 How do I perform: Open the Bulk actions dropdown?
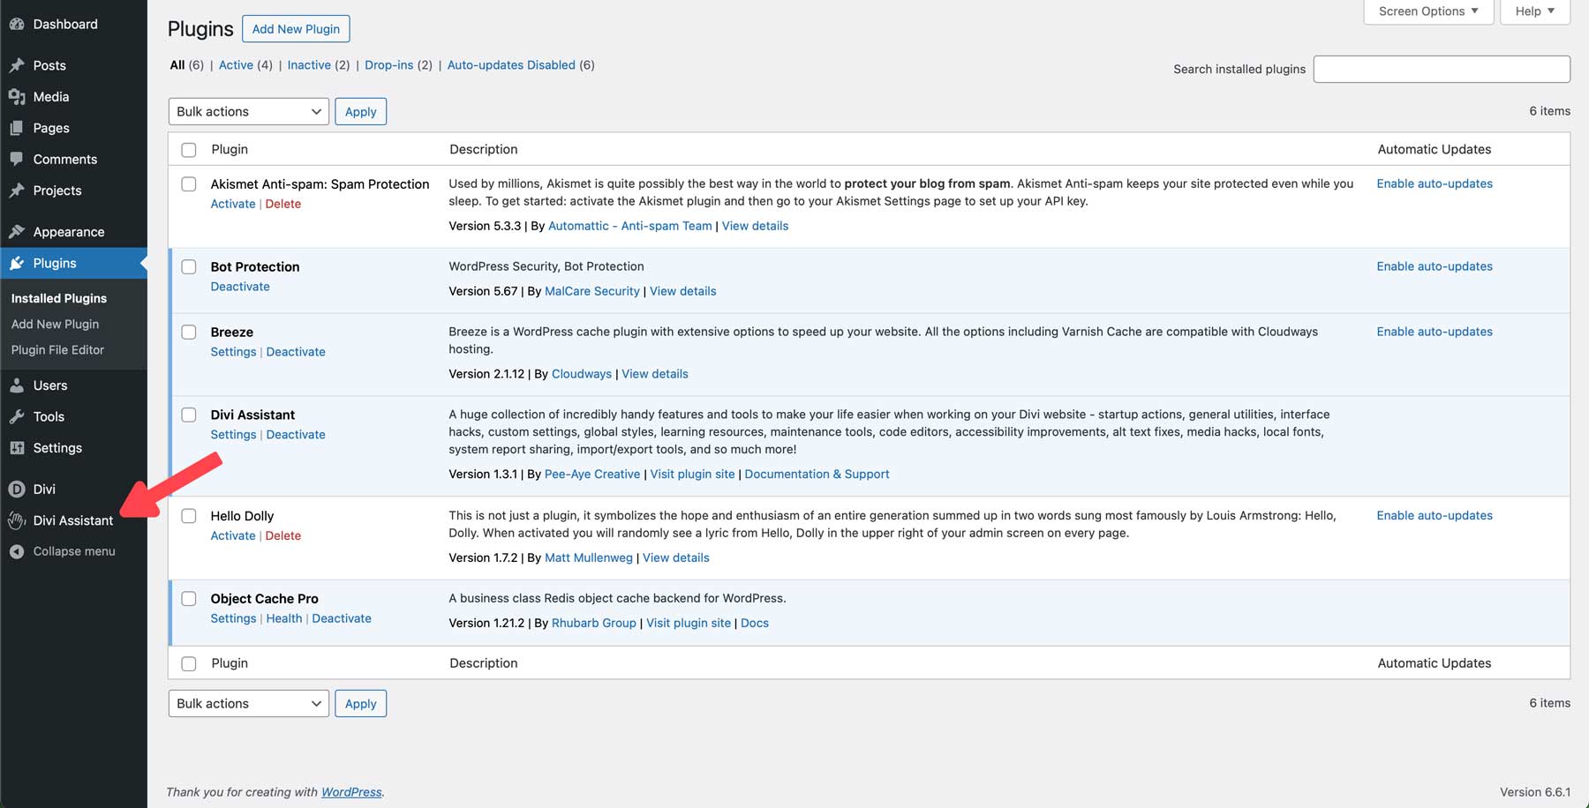coord(248,111)
